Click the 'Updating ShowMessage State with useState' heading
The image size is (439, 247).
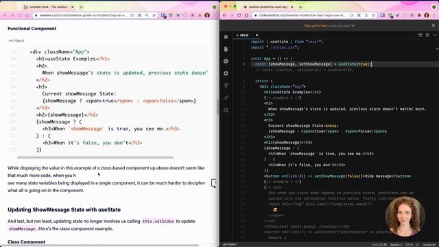pyautogui.click(x=64, y=210)
